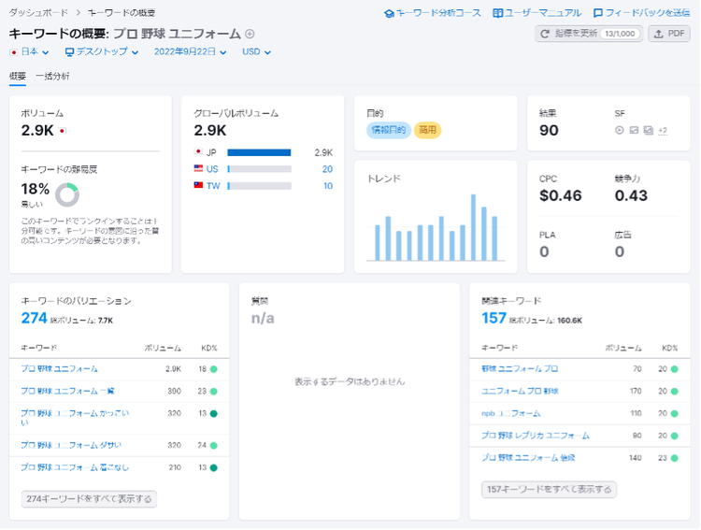
Task: Switch to the 概要 tab
Action: pos(18,76)
